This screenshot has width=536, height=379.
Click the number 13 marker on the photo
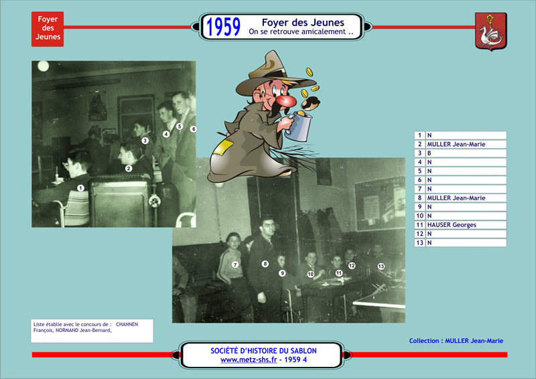381,267
